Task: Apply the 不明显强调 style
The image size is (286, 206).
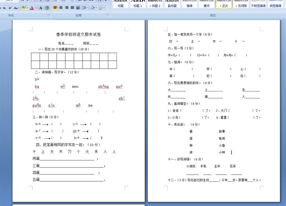Action: point(258,4)
